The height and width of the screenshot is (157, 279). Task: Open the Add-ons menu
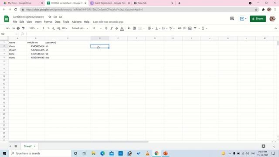pos(77,22)
